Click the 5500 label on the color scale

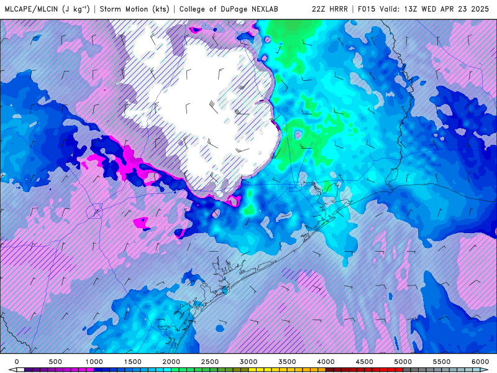click(x=442, y=362)
